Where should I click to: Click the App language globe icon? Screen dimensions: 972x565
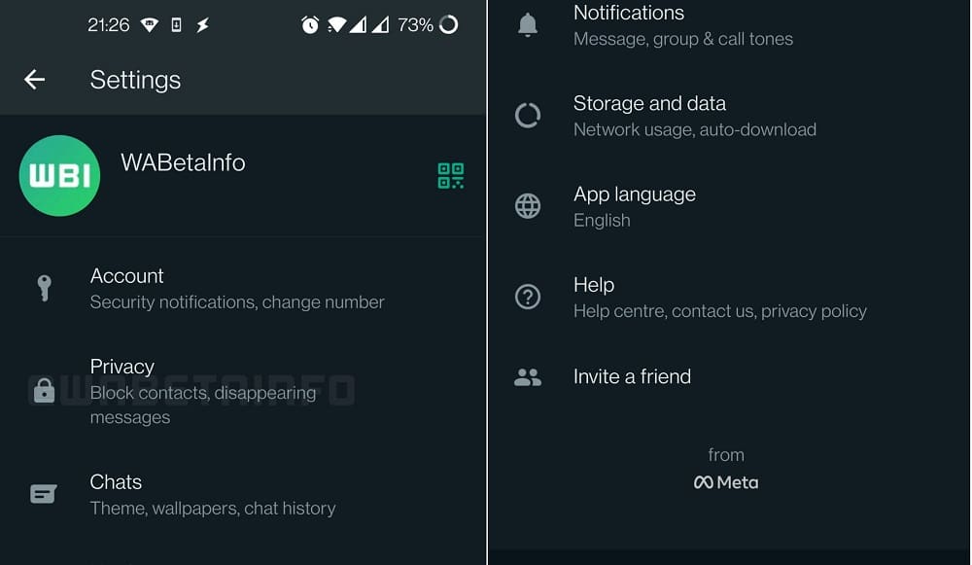(x=528, y=206)
